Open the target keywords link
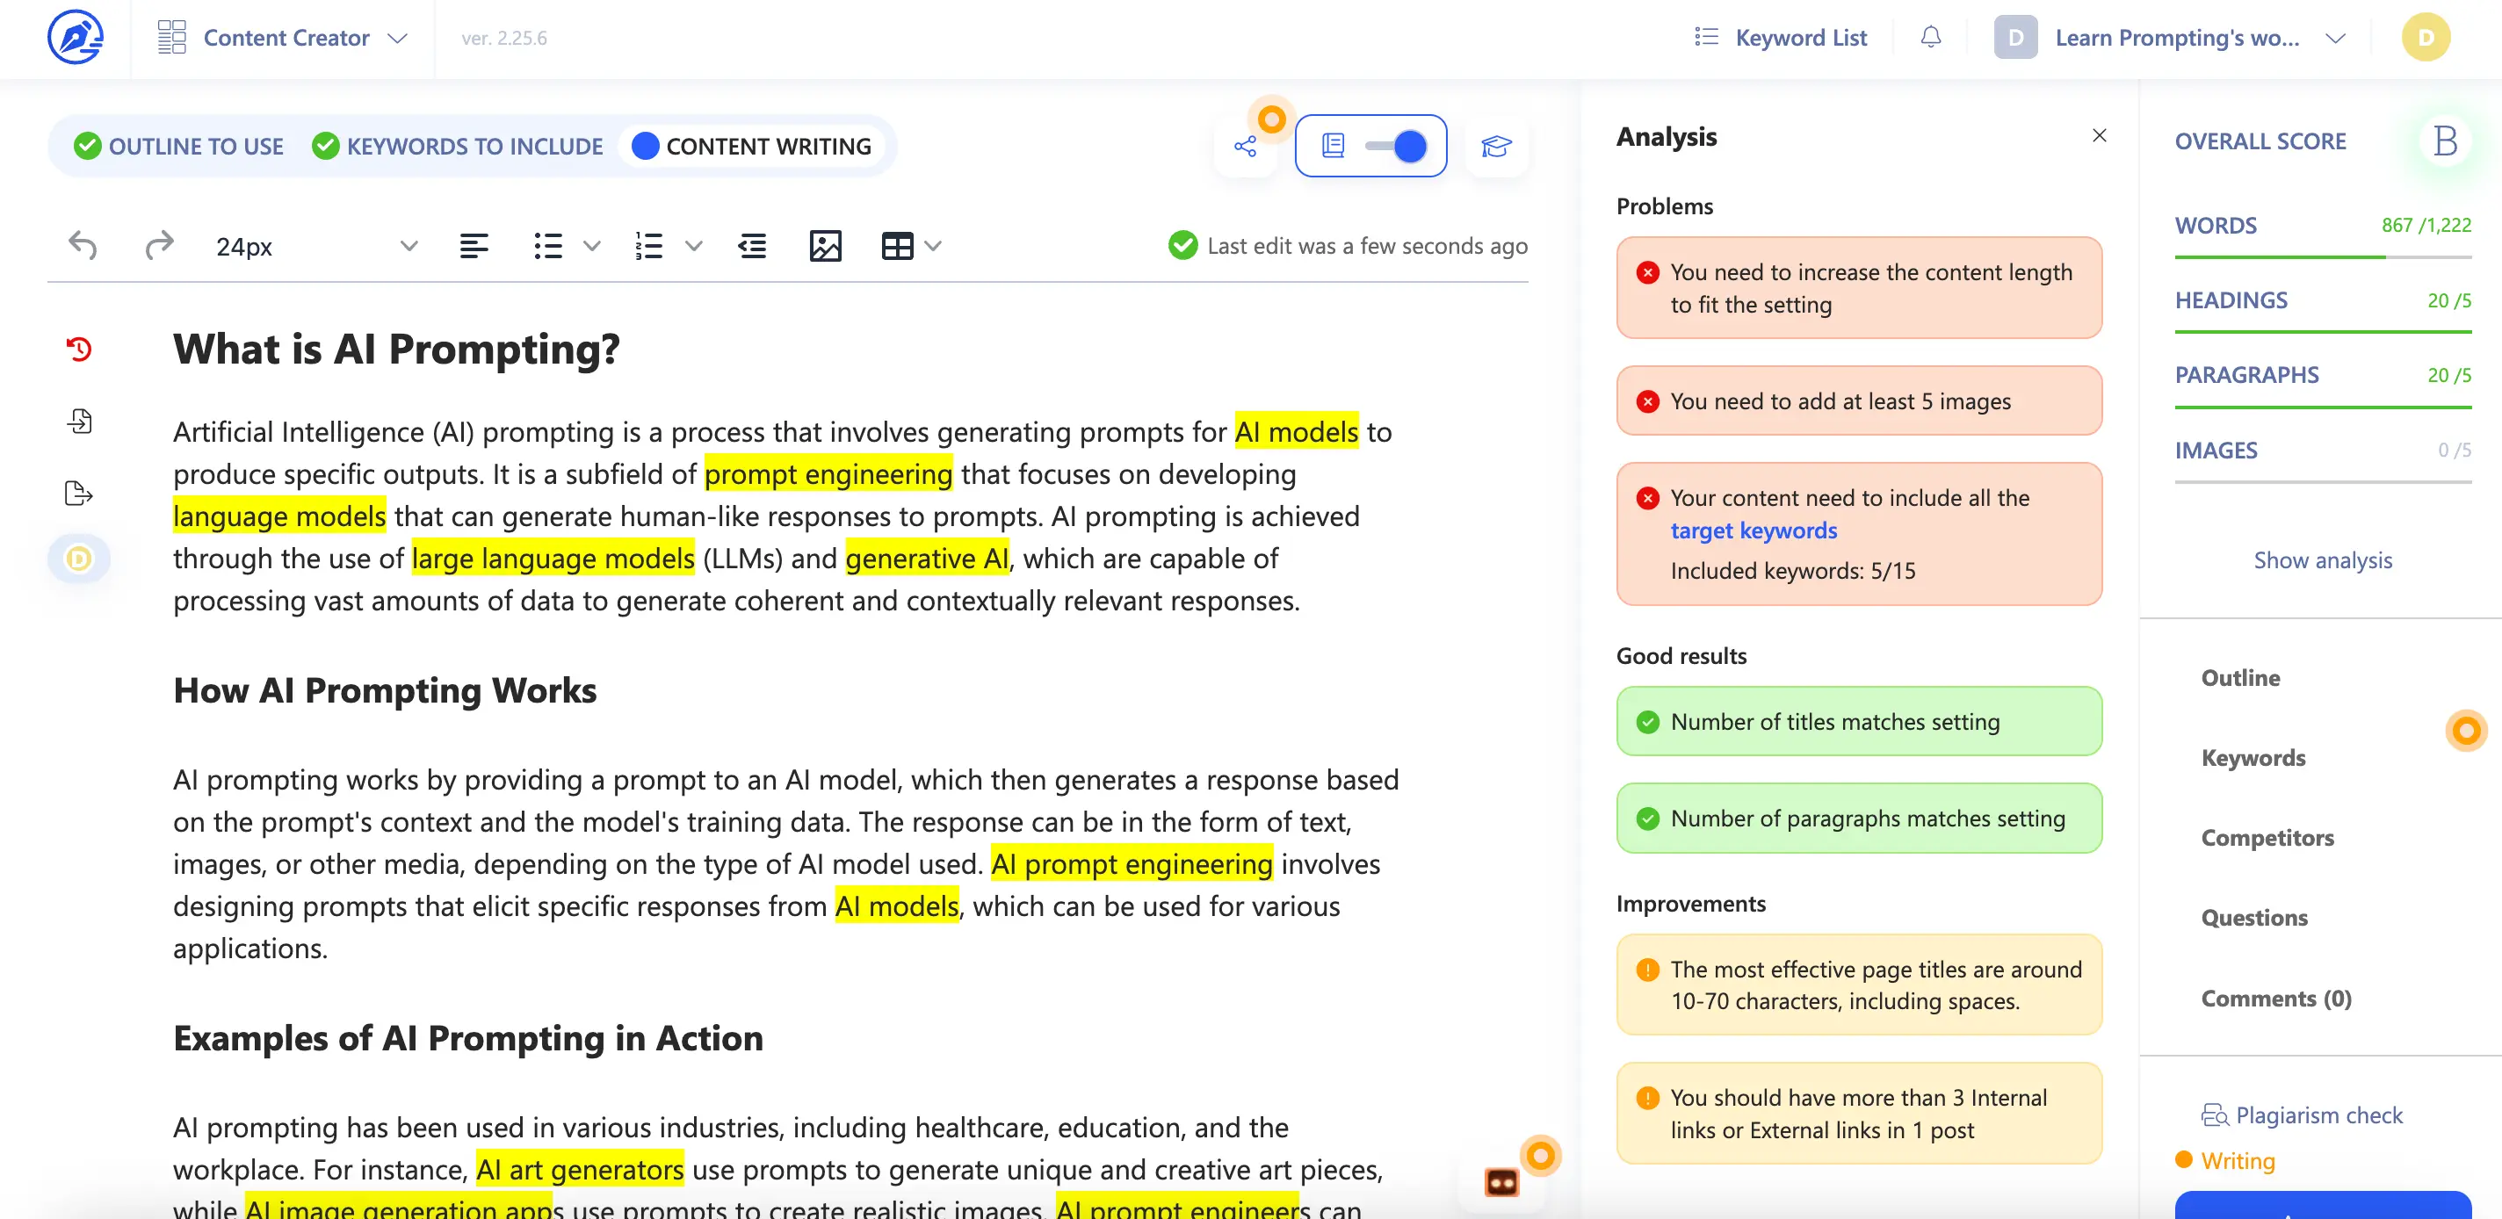This screenshot has width=2502, height=1219. click(1754, 530)
